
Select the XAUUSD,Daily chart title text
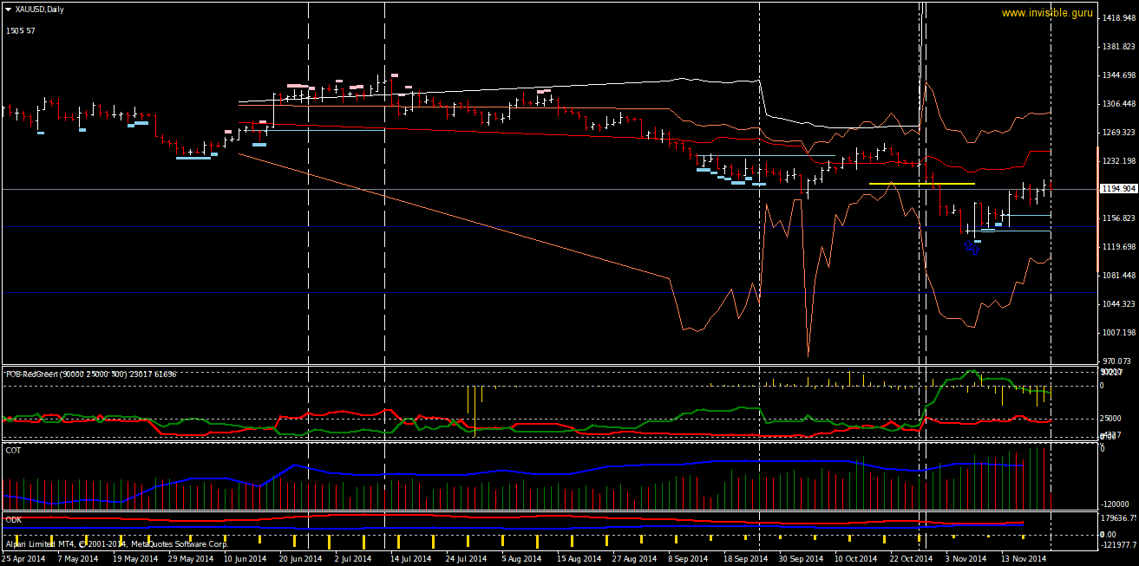click(x=40, y=9)
